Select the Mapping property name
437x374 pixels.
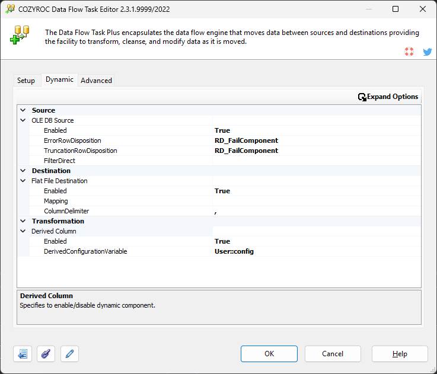coord(56,201)
